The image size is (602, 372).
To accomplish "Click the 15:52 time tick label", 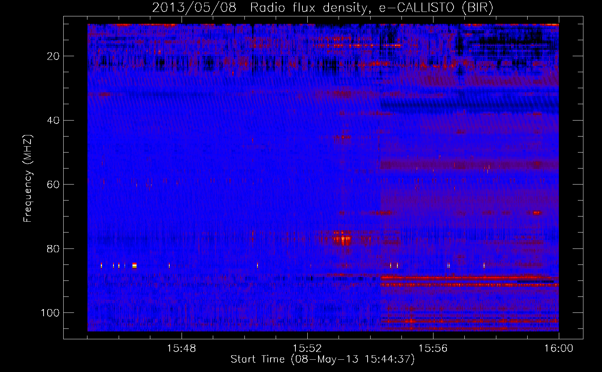I will pos(307,349).
